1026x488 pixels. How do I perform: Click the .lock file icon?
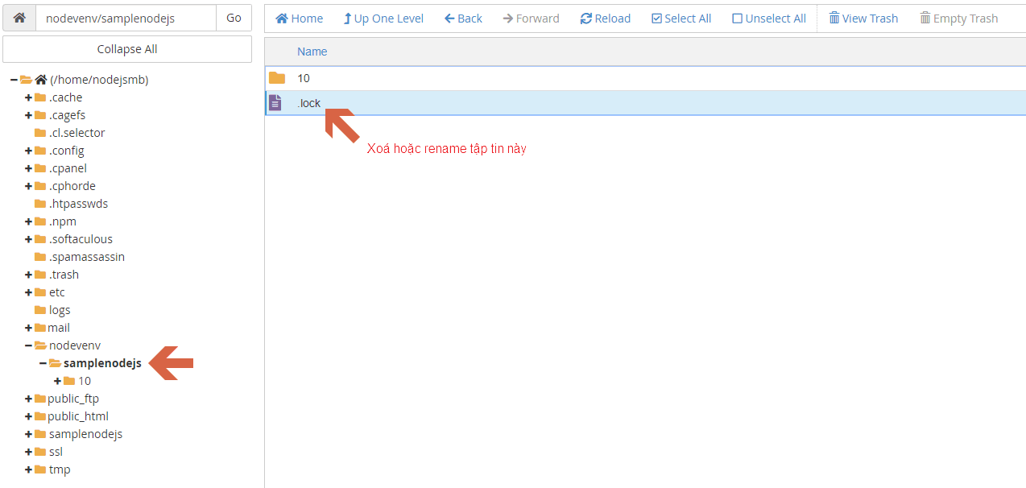click(275, 103)
